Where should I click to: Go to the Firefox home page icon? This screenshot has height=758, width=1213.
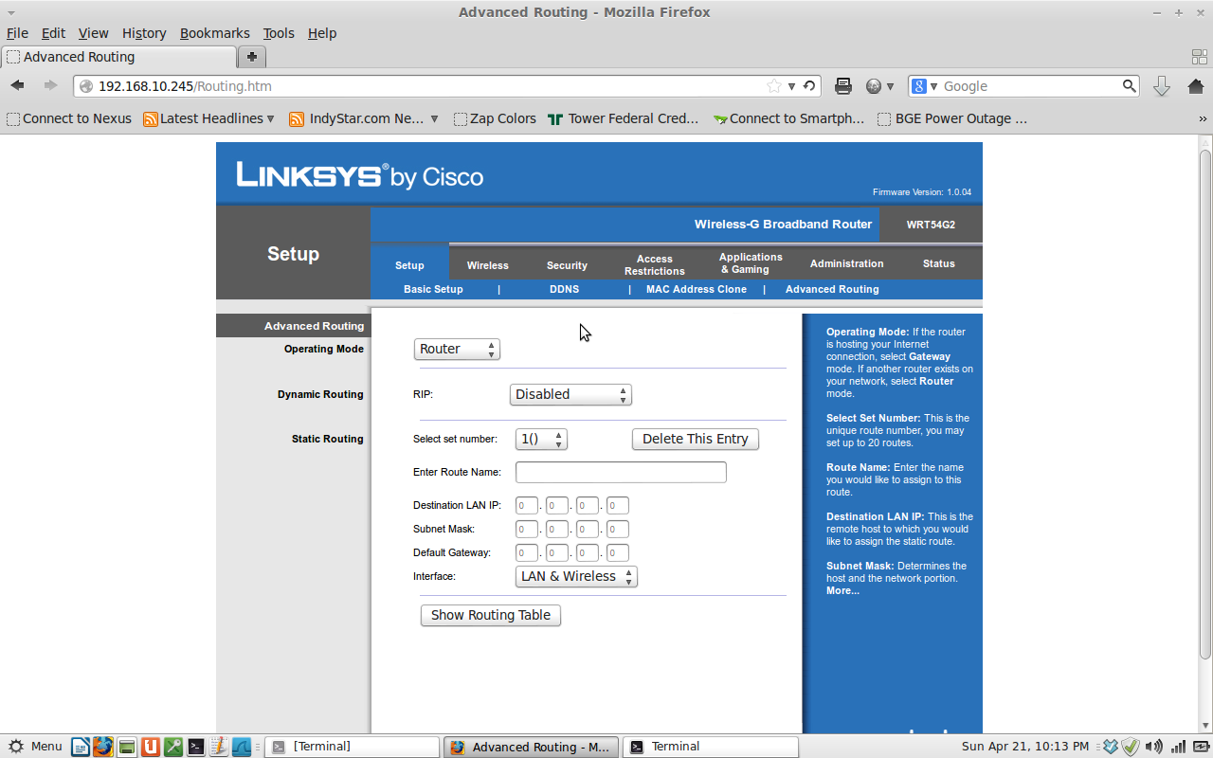click(1195, 86)
